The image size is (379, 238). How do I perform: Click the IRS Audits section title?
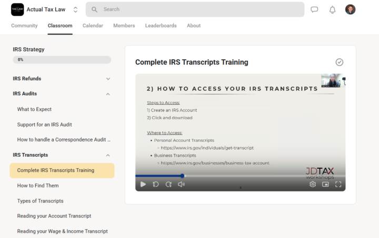click(25, 94)
